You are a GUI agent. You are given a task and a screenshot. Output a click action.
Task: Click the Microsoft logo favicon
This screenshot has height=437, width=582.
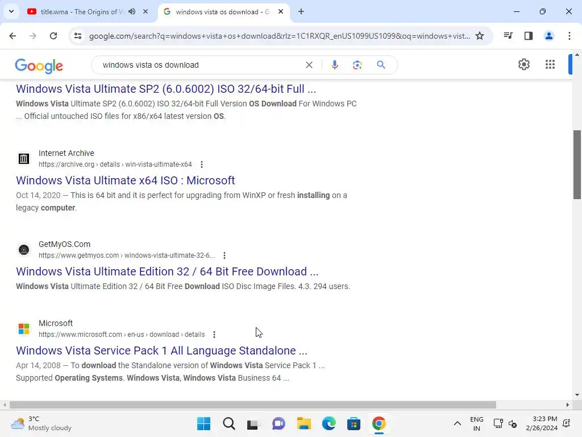[24, 329]
